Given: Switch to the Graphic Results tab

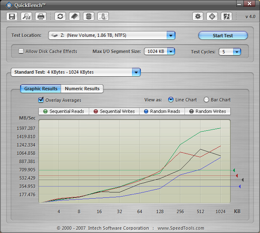Looking at the screenshot, I should 41,89.
